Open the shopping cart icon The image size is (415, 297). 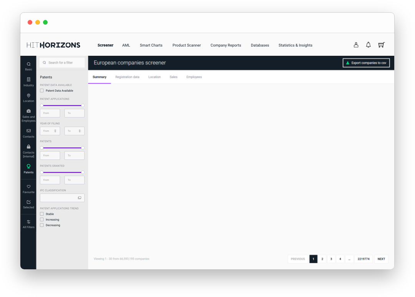382,45
